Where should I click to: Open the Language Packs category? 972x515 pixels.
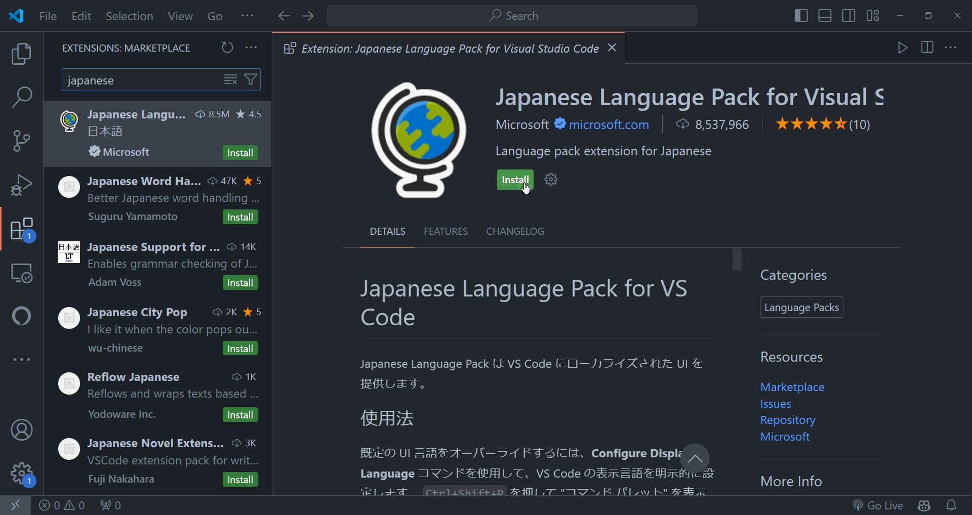click(801, 307)
